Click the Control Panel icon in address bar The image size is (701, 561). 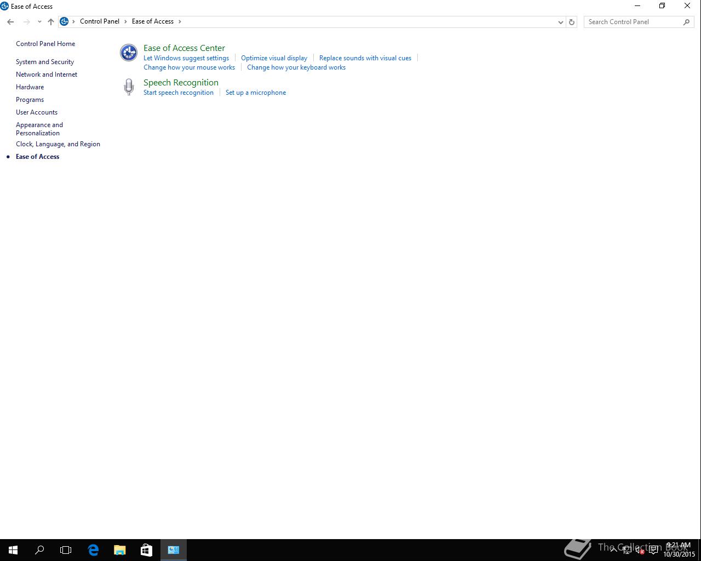click(64, 21)
